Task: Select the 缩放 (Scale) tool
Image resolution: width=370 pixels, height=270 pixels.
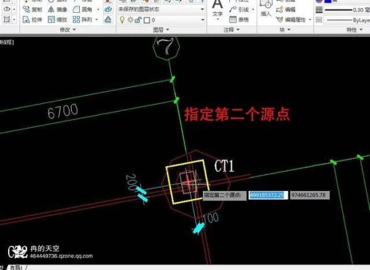Action: (x=57, y=20)
